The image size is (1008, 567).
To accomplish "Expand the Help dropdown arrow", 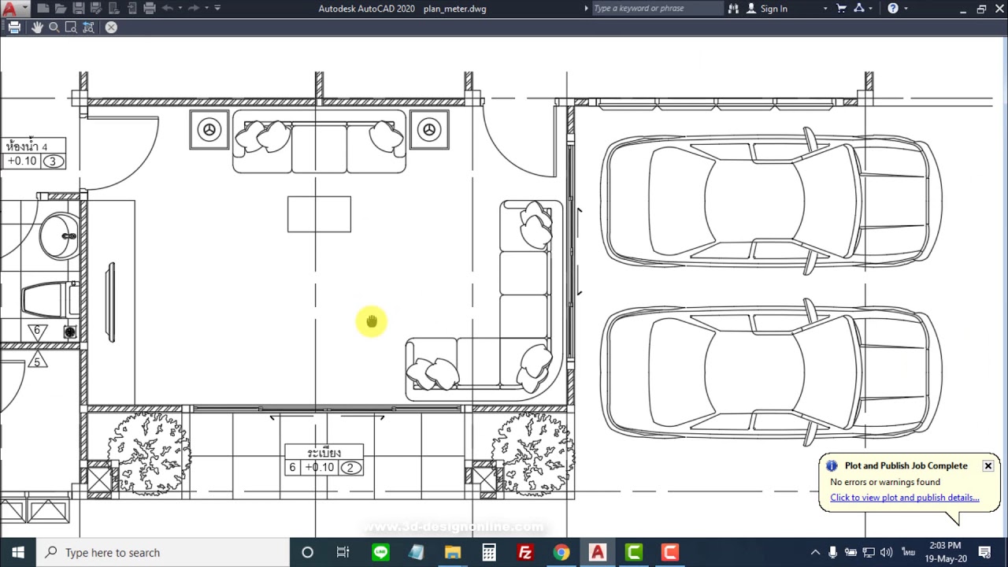I will click(906, 8).
